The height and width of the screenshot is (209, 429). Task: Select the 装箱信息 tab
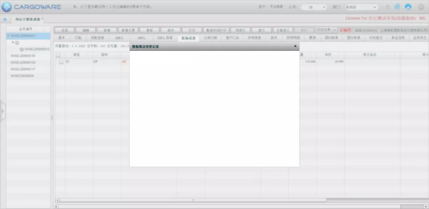[189, 38]
